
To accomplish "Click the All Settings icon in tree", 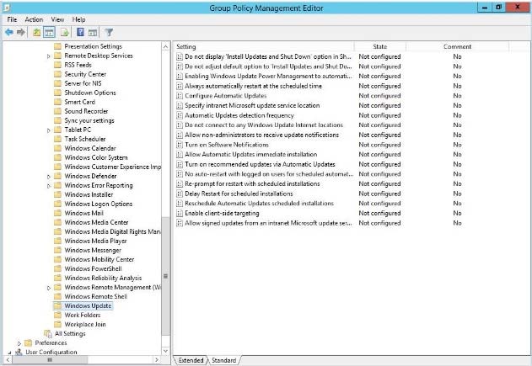I will coord(48,333).
